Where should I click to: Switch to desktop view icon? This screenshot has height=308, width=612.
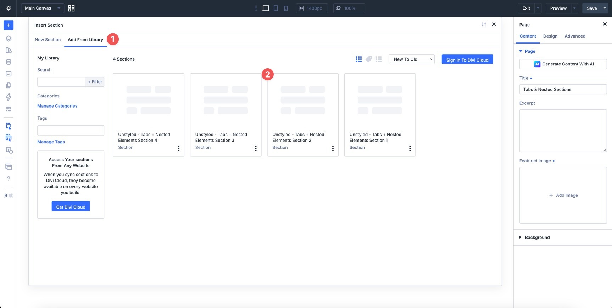266,8
